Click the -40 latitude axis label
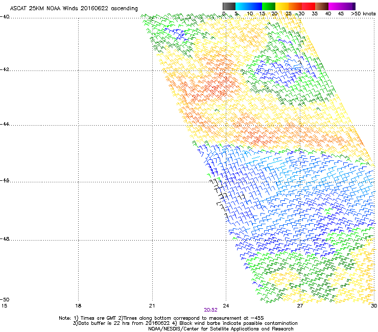The image size is (378, 332). click(x=5, y=17)
